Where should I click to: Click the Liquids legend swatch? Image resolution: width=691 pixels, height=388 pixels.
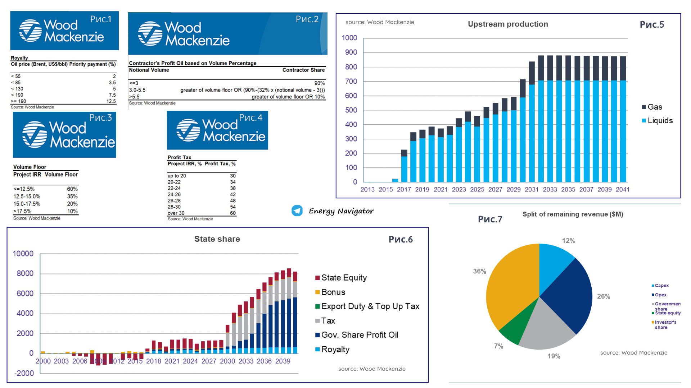644,121
